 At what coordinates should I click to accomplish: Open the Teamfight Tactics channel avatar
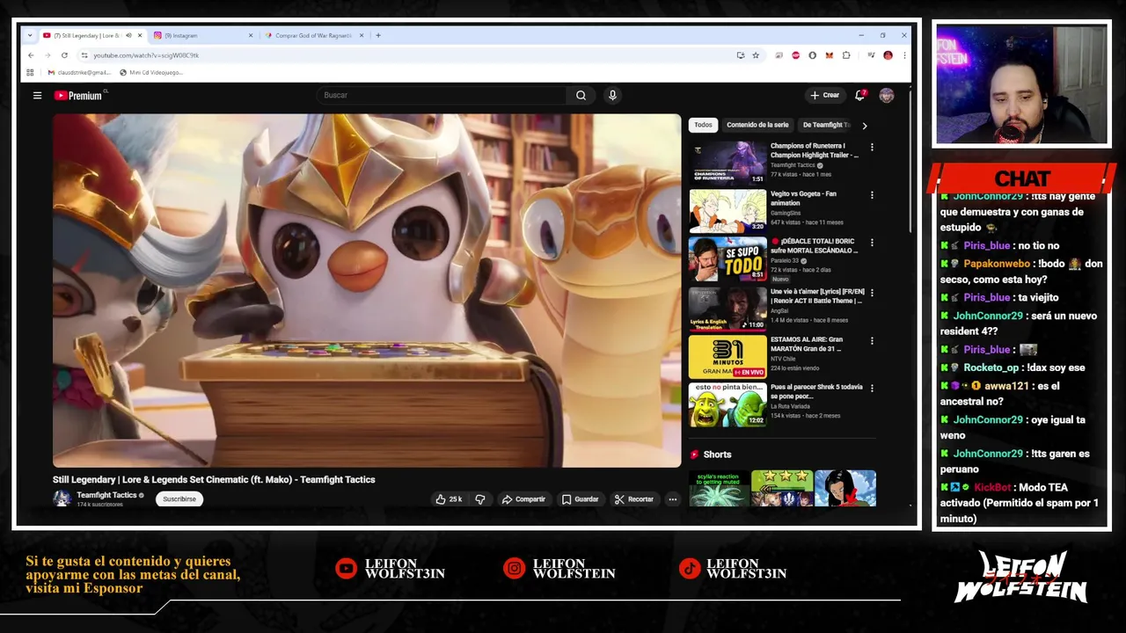coord(62,498)
